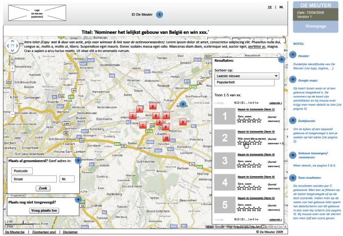Screen dimensions: 343x236
Task: Click fifth star of result 1 rating
Action: point(259,120)
